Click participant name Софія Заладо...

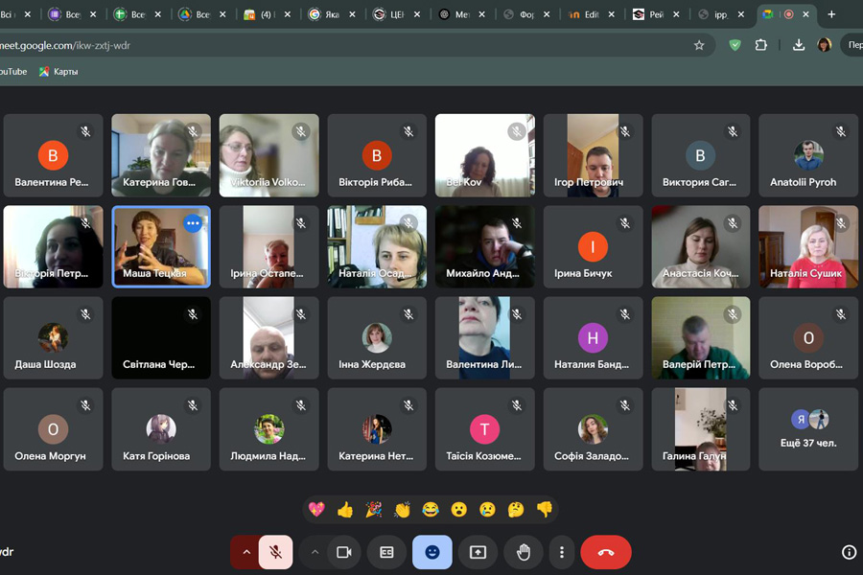coord(591,456)
